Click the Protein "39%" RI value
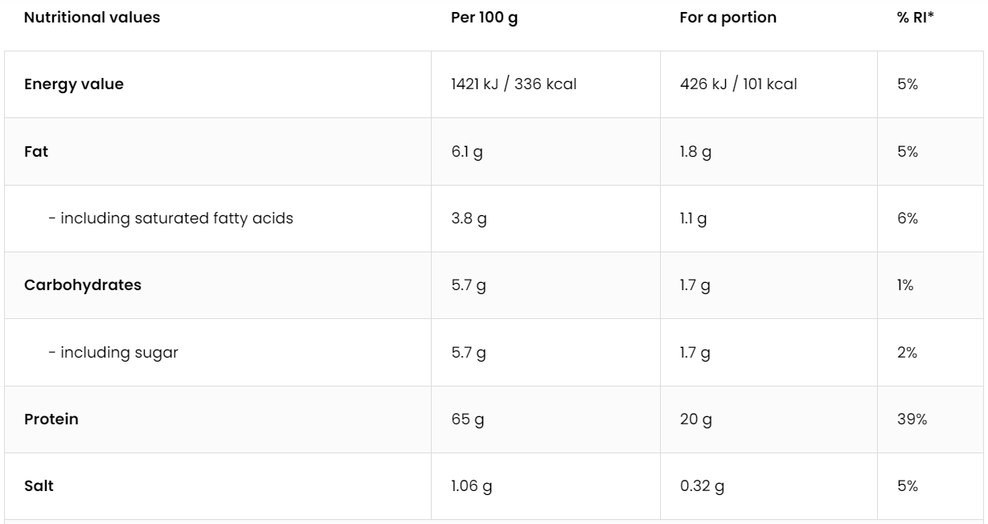The height and width of the screenshot is (524, 988). tap(912, 419)
